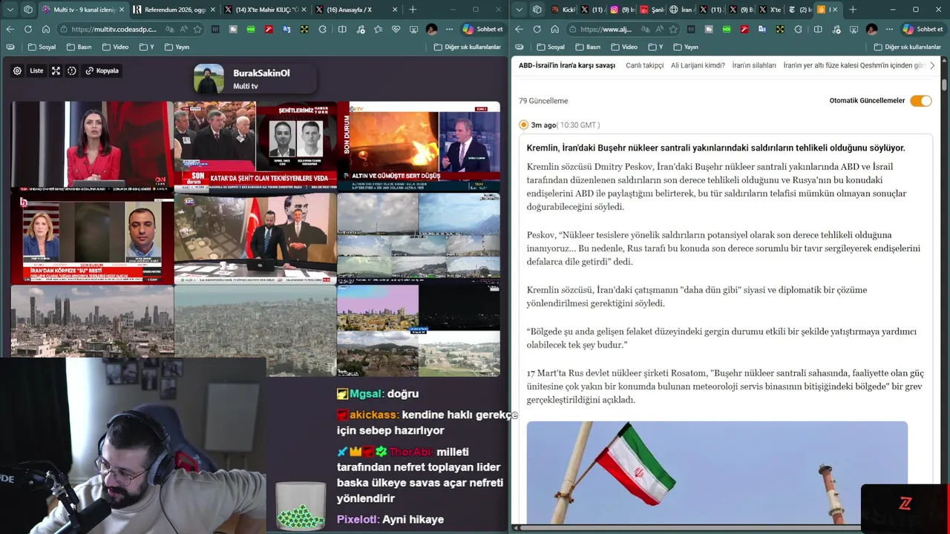Image resolution: width=950 pixels, height=534 pixels.
Task: Switch to Şanlı tab in right window
Action: 652,10
